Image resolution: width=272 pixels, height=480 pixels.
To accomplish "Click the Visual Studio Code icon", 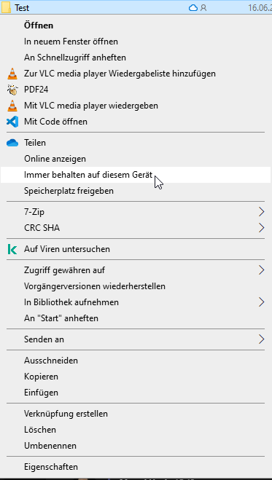I will (x=12, y=122).
